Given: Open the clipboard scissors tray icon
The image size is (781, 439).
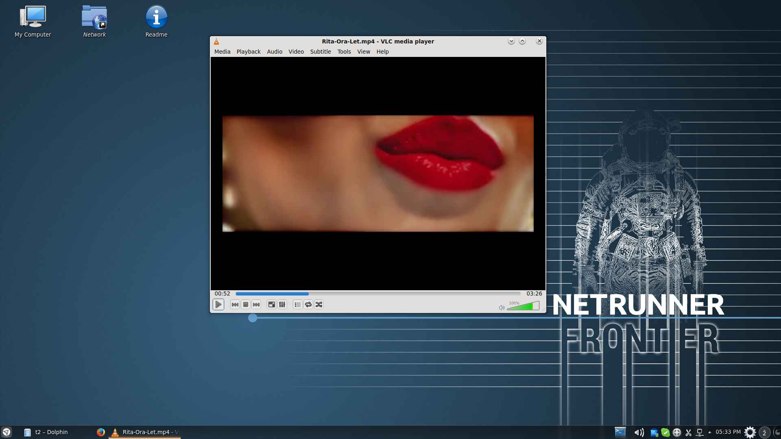Looking at the screenshot, I should (688, 432).
